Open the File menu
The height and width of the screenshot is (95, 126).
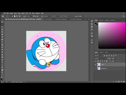(4, 13)
